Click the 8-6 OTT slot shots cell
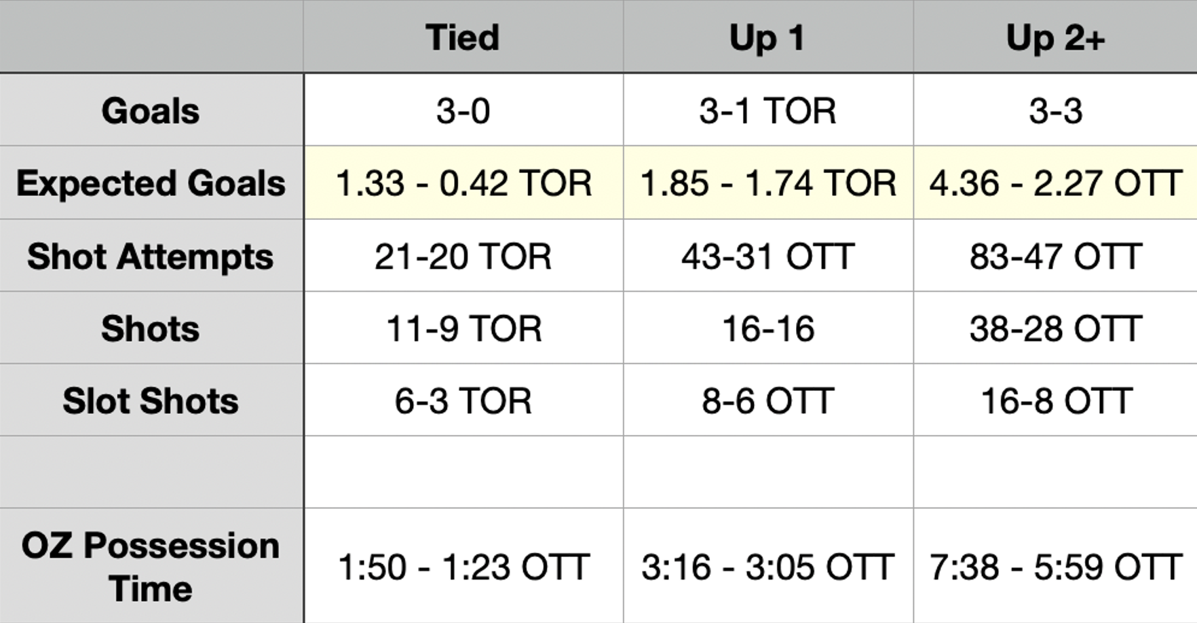This screenshot has height=623, width=1197. (x=767, y=400)
